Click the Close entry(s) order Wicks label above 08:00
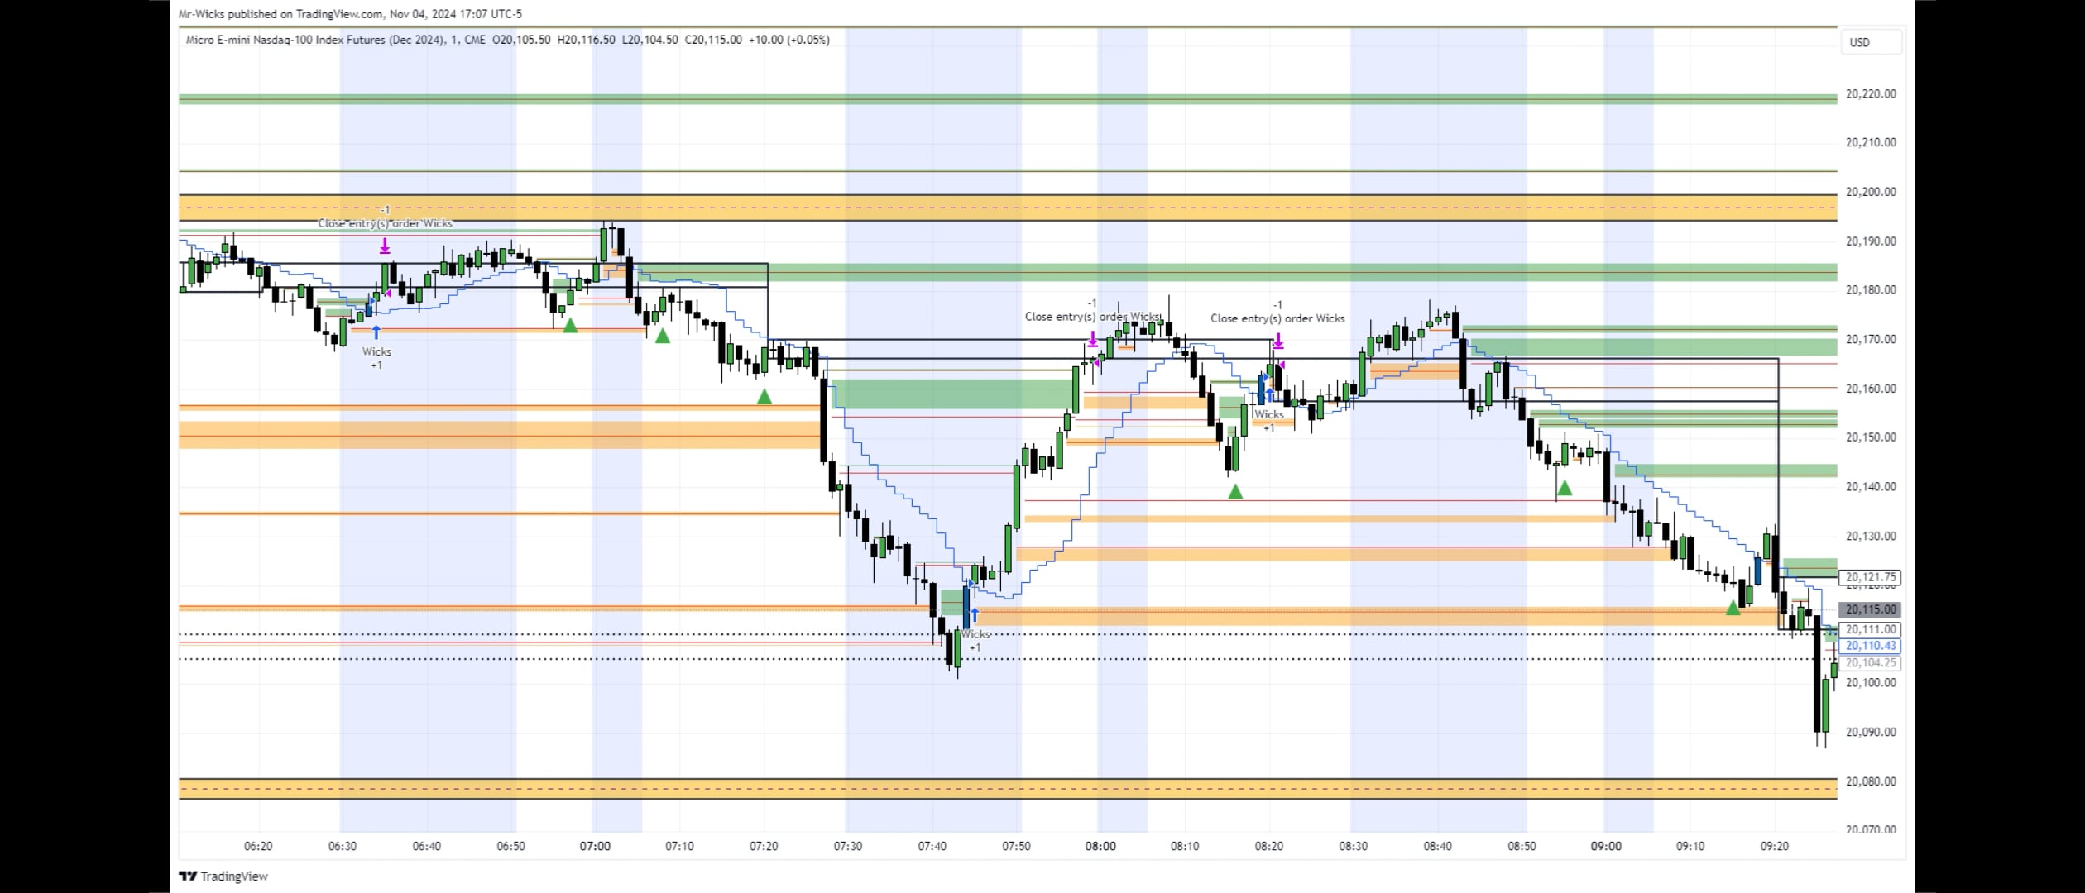The width and height of the screenshot is (2085, 893). pyautogui.click(x=1092, y=317)
